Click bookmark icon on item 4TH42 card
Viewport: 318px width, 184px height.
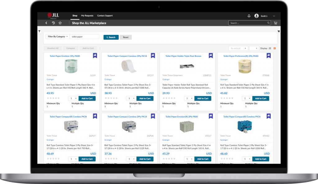pos(269,116)
